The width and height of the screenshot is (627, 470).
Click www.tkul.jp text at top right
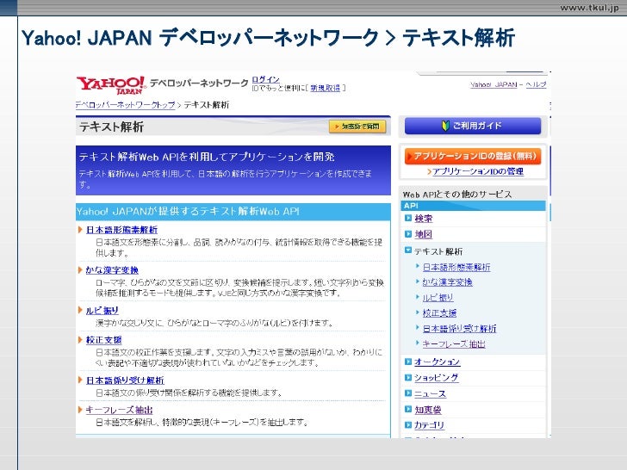coord(589,8)
